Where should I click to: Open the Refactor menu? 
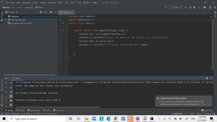[52, 2]
